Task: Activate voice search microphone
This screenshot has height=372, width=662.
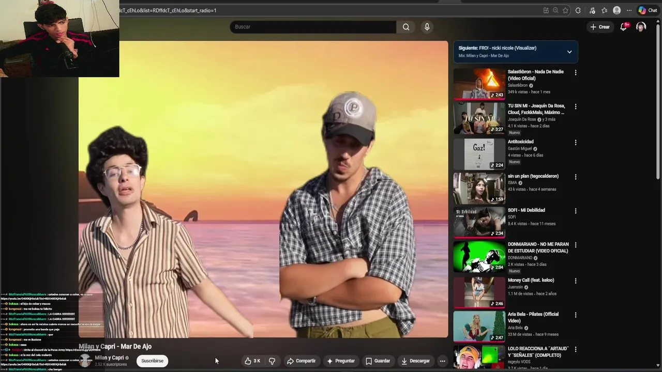Action: [x=427, y=27]
